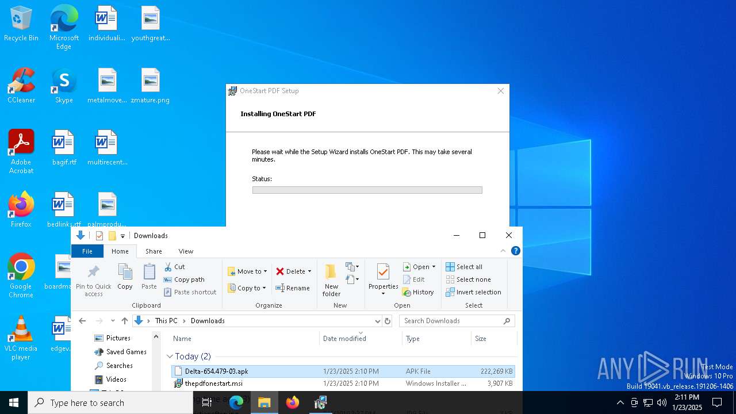This screenshot has width=736, height=414.
Task: Open File Explorer from taskbar
Action: 264,402
